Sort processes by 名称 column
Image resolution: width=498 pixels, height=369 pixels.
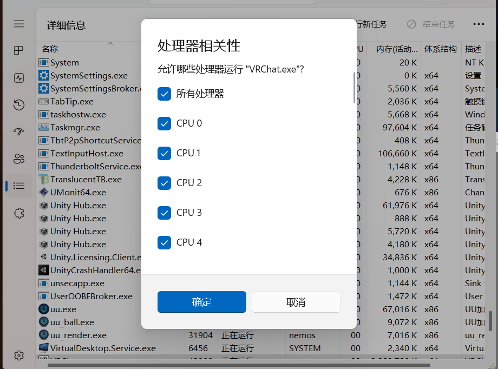[49, 48]
